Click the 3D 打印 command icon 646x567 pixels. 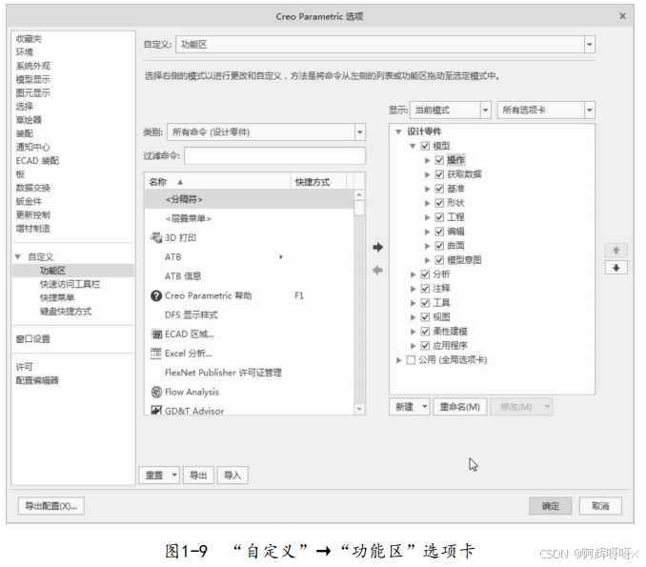pyautogui.click(x=156, y=238)
